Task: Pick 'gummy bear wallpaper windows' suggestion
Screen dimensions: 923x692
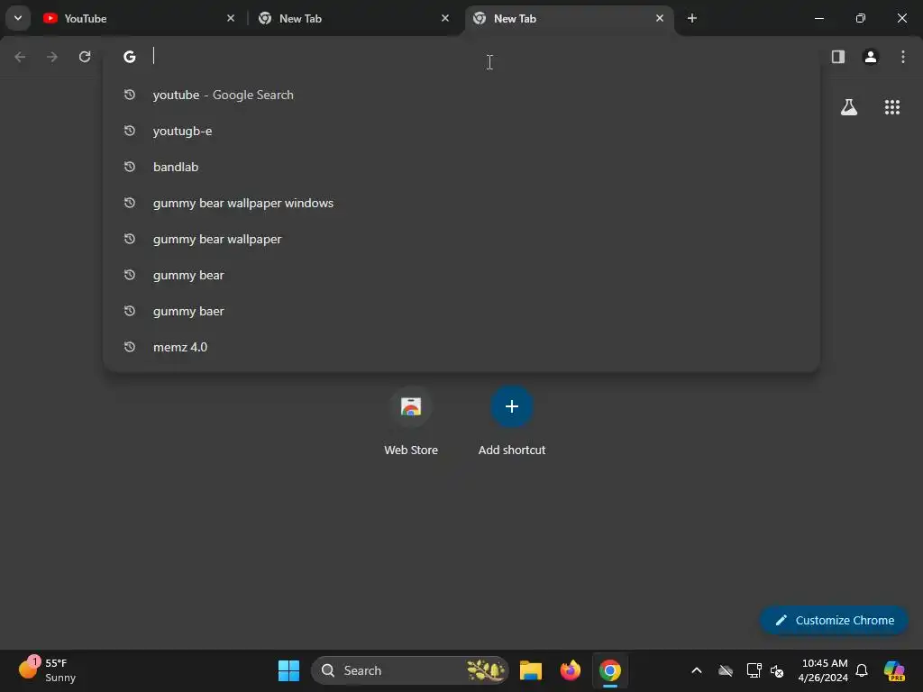Action: click(461, 203)
